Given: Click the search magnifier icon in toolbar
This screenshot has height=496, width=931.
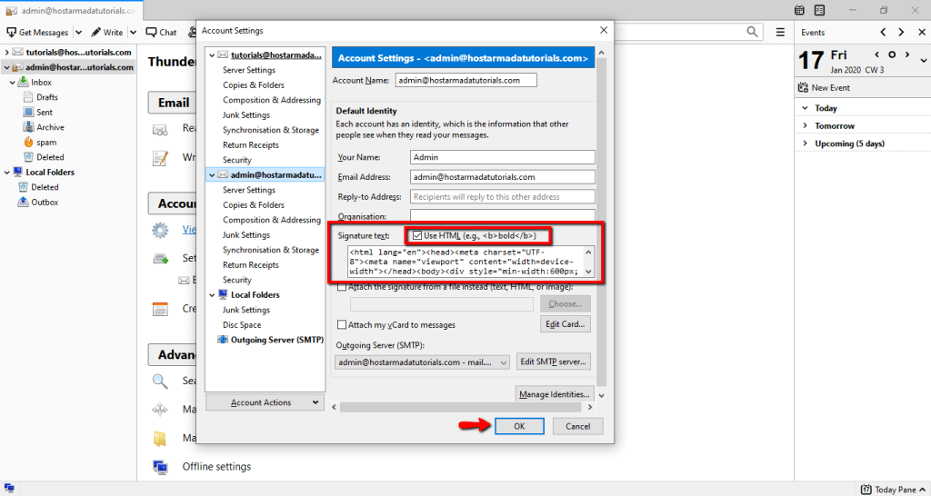Looking at the screenshot, I should point(752,32).
